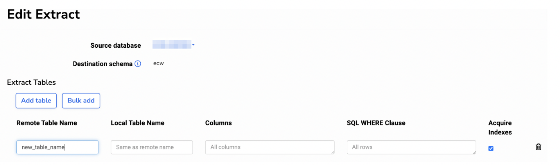Toggle the Acquire Indexes checkbox

click(x=491, y=149)
